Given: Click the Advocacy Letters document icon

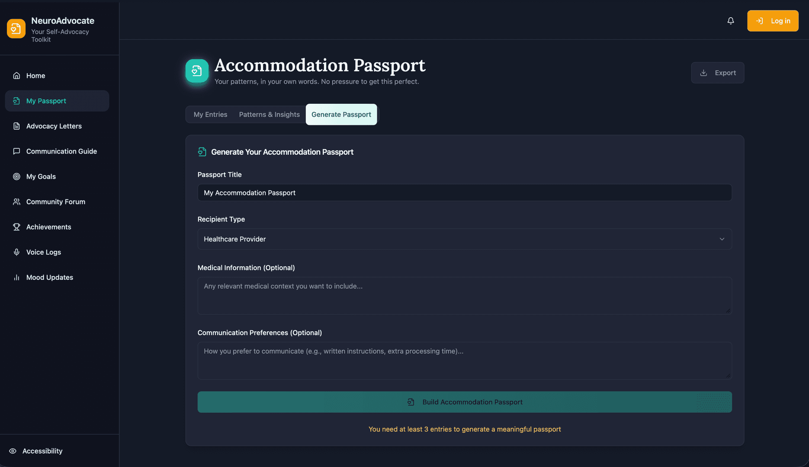Looking at the screenshot, I should click(x=16, y=126).
